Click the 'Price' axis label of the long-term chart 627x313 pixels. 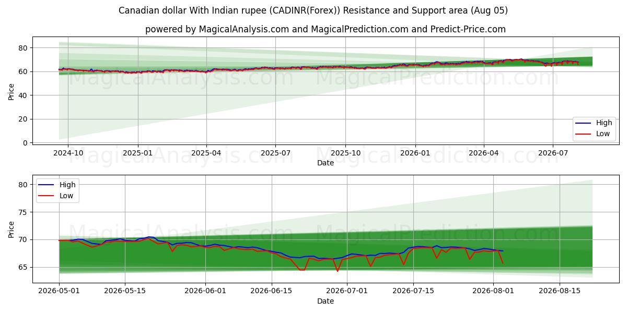[x=11, y=91]
